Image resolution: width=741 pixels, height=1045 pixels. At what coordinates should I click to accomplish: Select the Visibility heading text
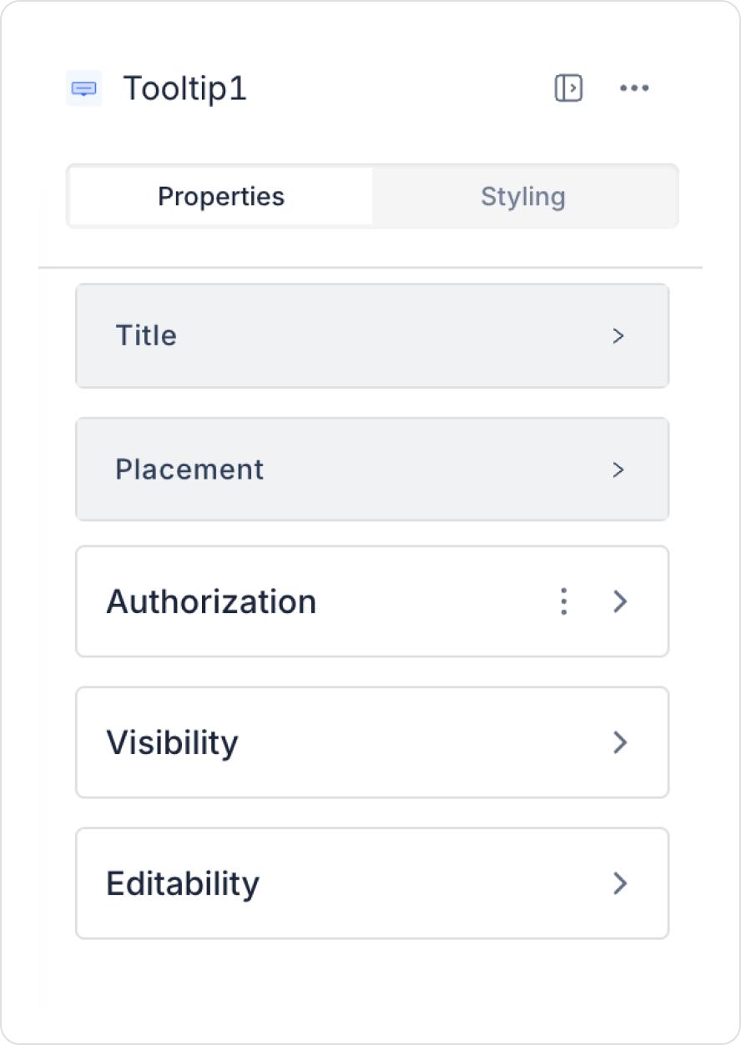tap(172, 742)
